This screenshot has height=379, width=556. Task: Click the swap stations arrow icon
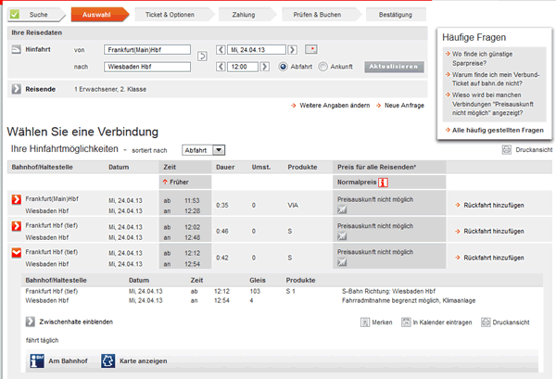[202, 57]
